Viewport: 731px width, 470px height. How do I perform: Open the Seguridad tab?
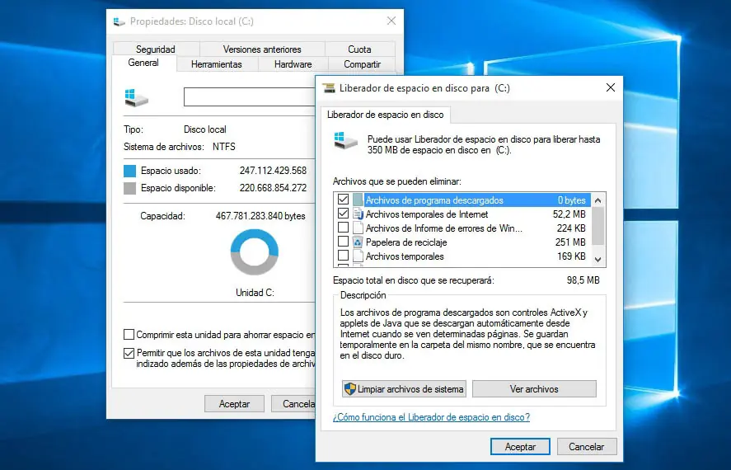[156, 49]
